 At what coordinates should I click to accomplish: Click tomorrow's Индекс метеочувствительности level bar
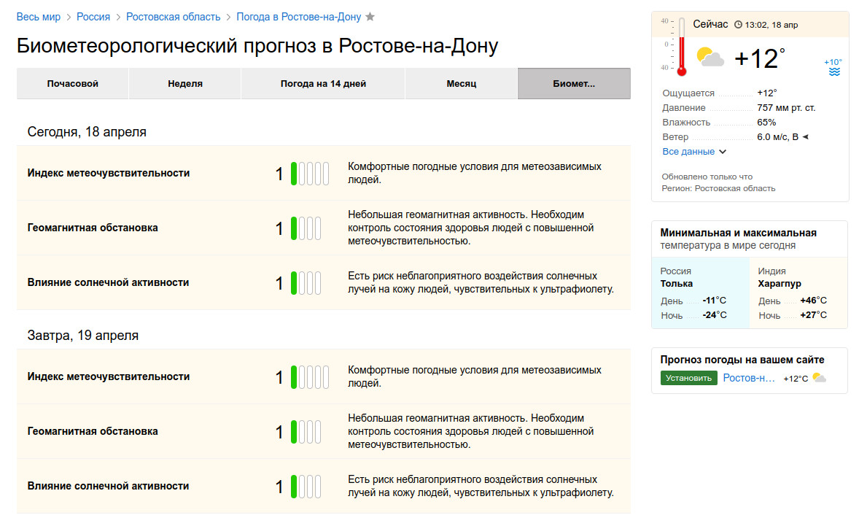[x=310, y=377]
